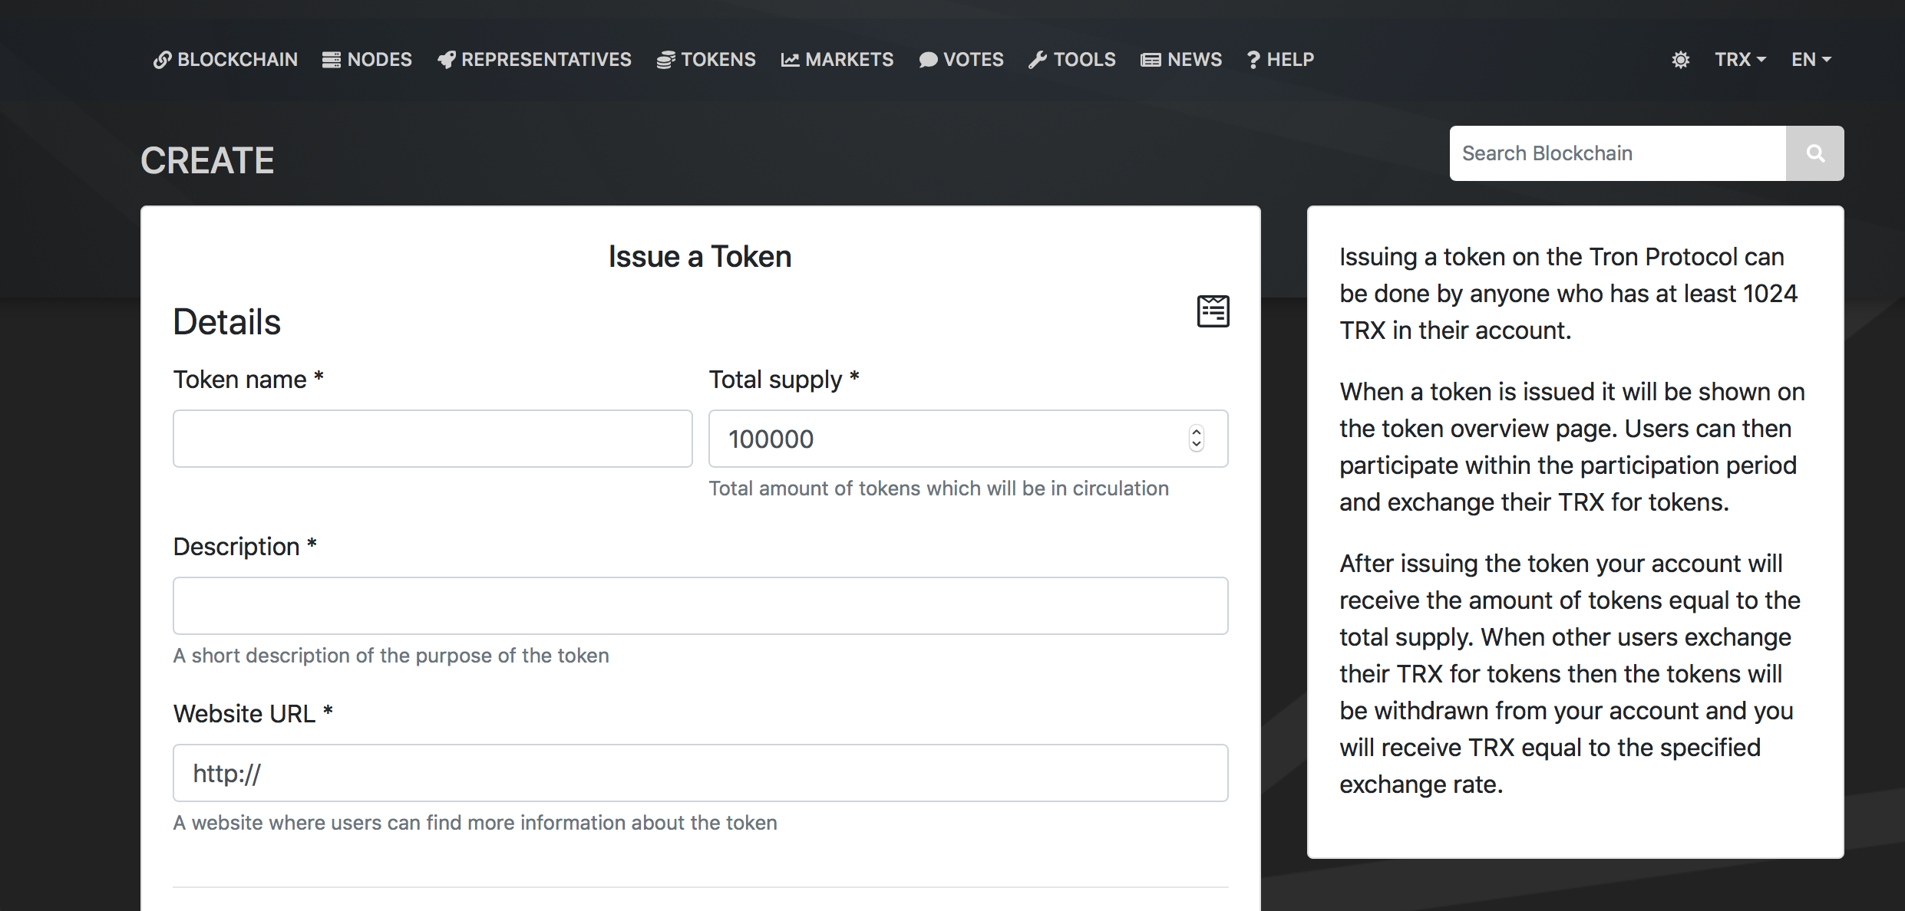Click the magnifier search button
The image size is (1905, 911).
point(1814,153)
